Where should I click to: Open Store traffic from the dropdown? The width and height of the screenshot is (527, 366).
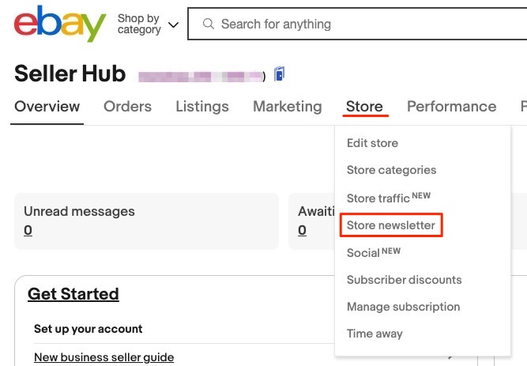point(378,198)
